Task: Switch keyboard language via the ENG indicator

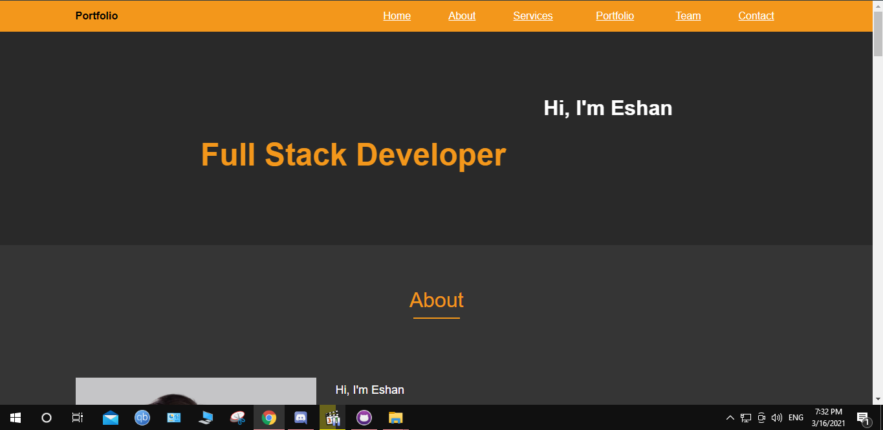Action: (x=795, y=418)
